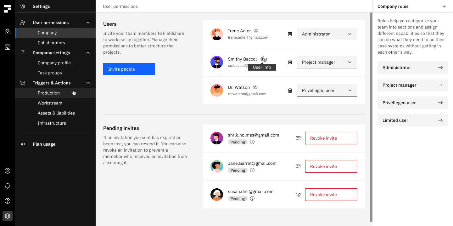This screenshot has width=453, height=226.
Task: Collapse the Triggers & Actions section
Action: coord(88,83)
